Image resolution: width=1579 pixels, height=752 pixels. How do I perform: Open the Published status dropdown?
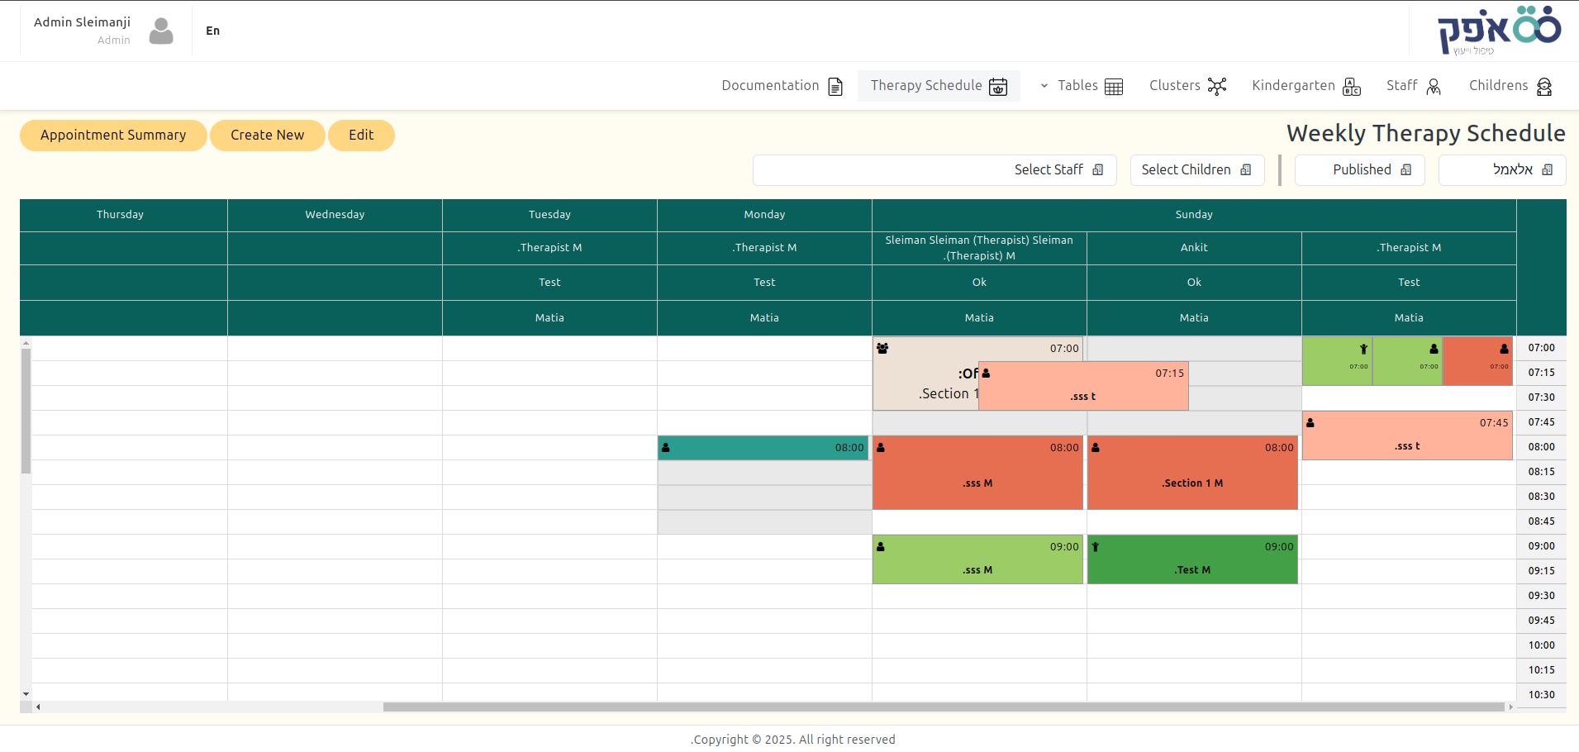1359,170
